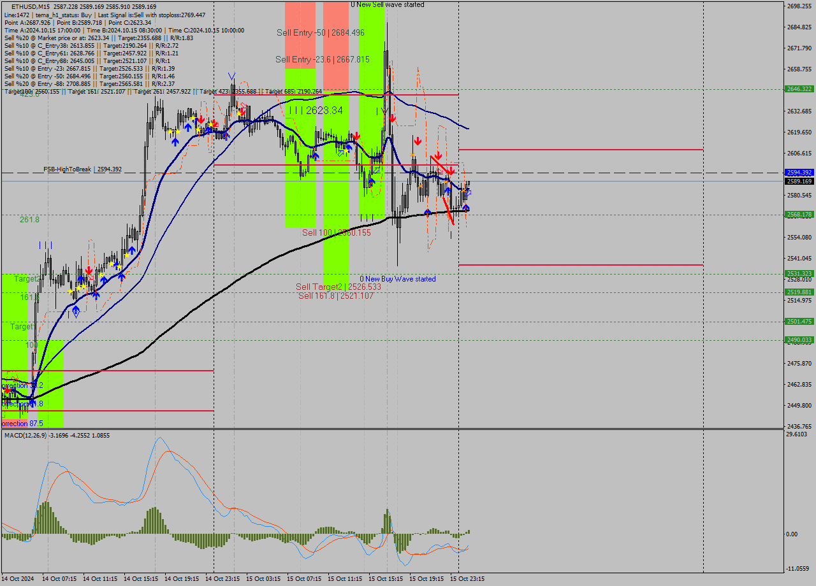Select the 'I I I 2623.34' chart label
This screenshot has height=586, width=816.
[x=316, y=110]
